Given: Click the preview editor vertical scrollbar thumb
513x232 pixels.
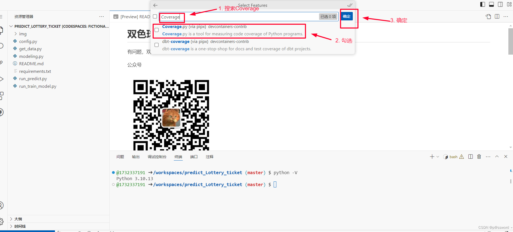Looking at the screenshot, I should [x=511, y=41].
